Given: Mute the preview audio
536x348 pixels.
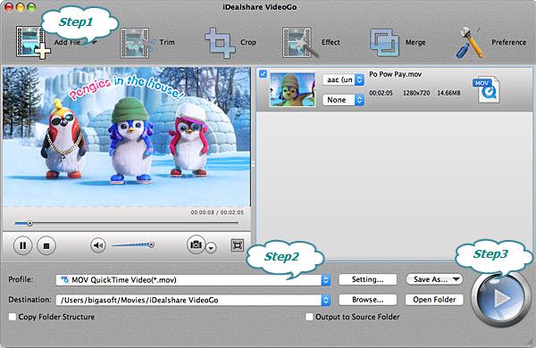Looking at the screenshot, I should pyautogui.click(x=98, y=245).
